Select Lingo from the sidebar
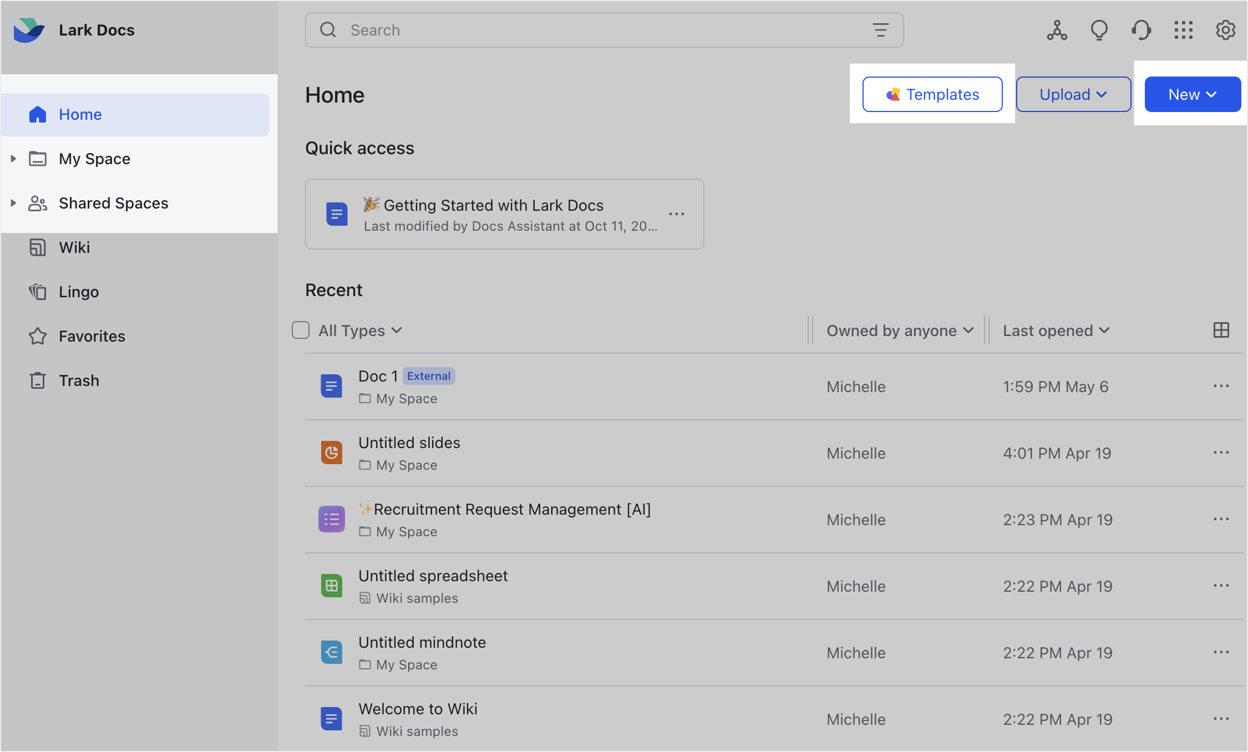The height and width of the screenshot is (752, 1248). pyautogui.click(x=79, y=292)
